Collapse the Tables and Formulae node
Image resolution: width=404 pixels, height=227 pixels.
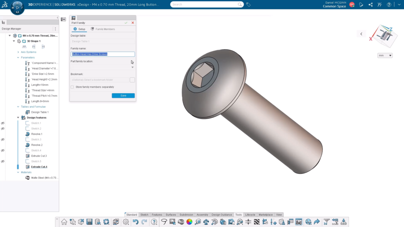18,106
